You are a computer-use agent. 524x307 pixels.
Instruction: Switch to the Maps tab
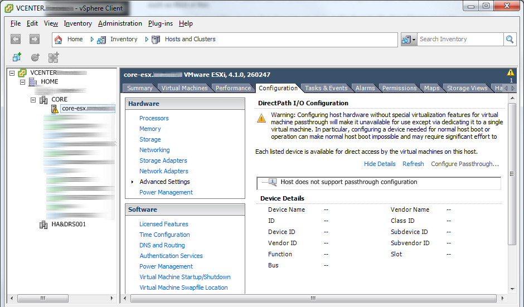click(x=432, y=88)
